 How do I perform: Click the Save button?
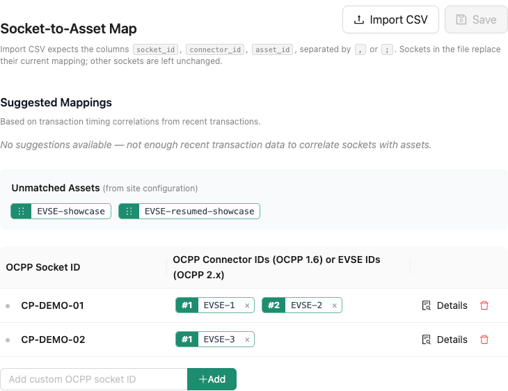(x=476, y=19)
